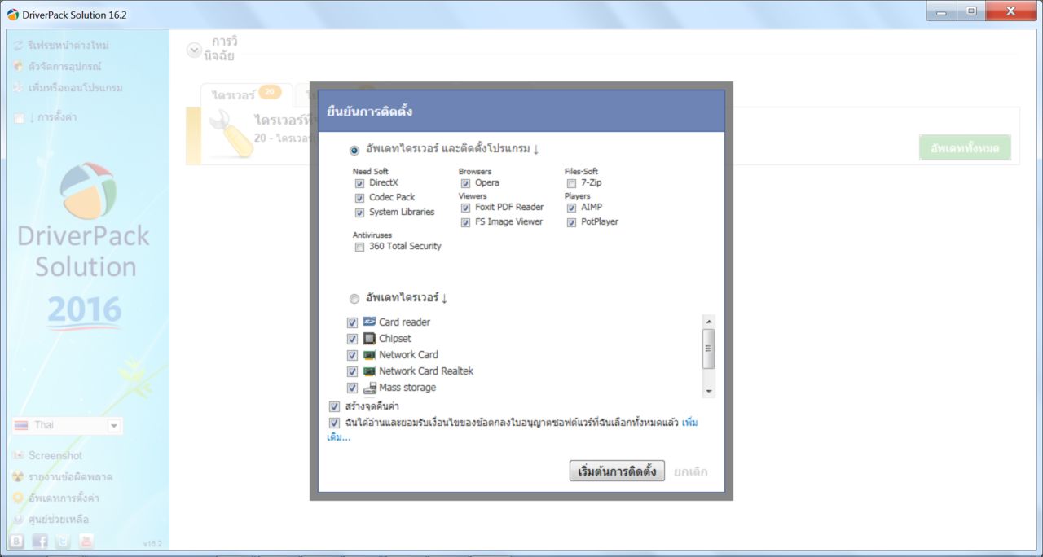
Task: Open the Facebook social icon
Action: pyautogui.click(x=40, y=541)
